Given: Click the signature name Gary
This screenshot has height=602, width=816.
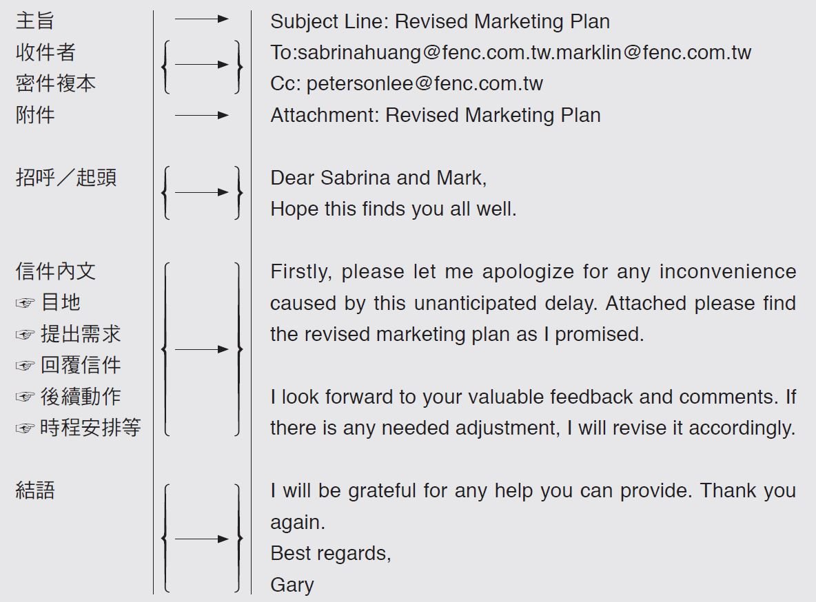Looking at the screenshot, I should coord(292,585).
